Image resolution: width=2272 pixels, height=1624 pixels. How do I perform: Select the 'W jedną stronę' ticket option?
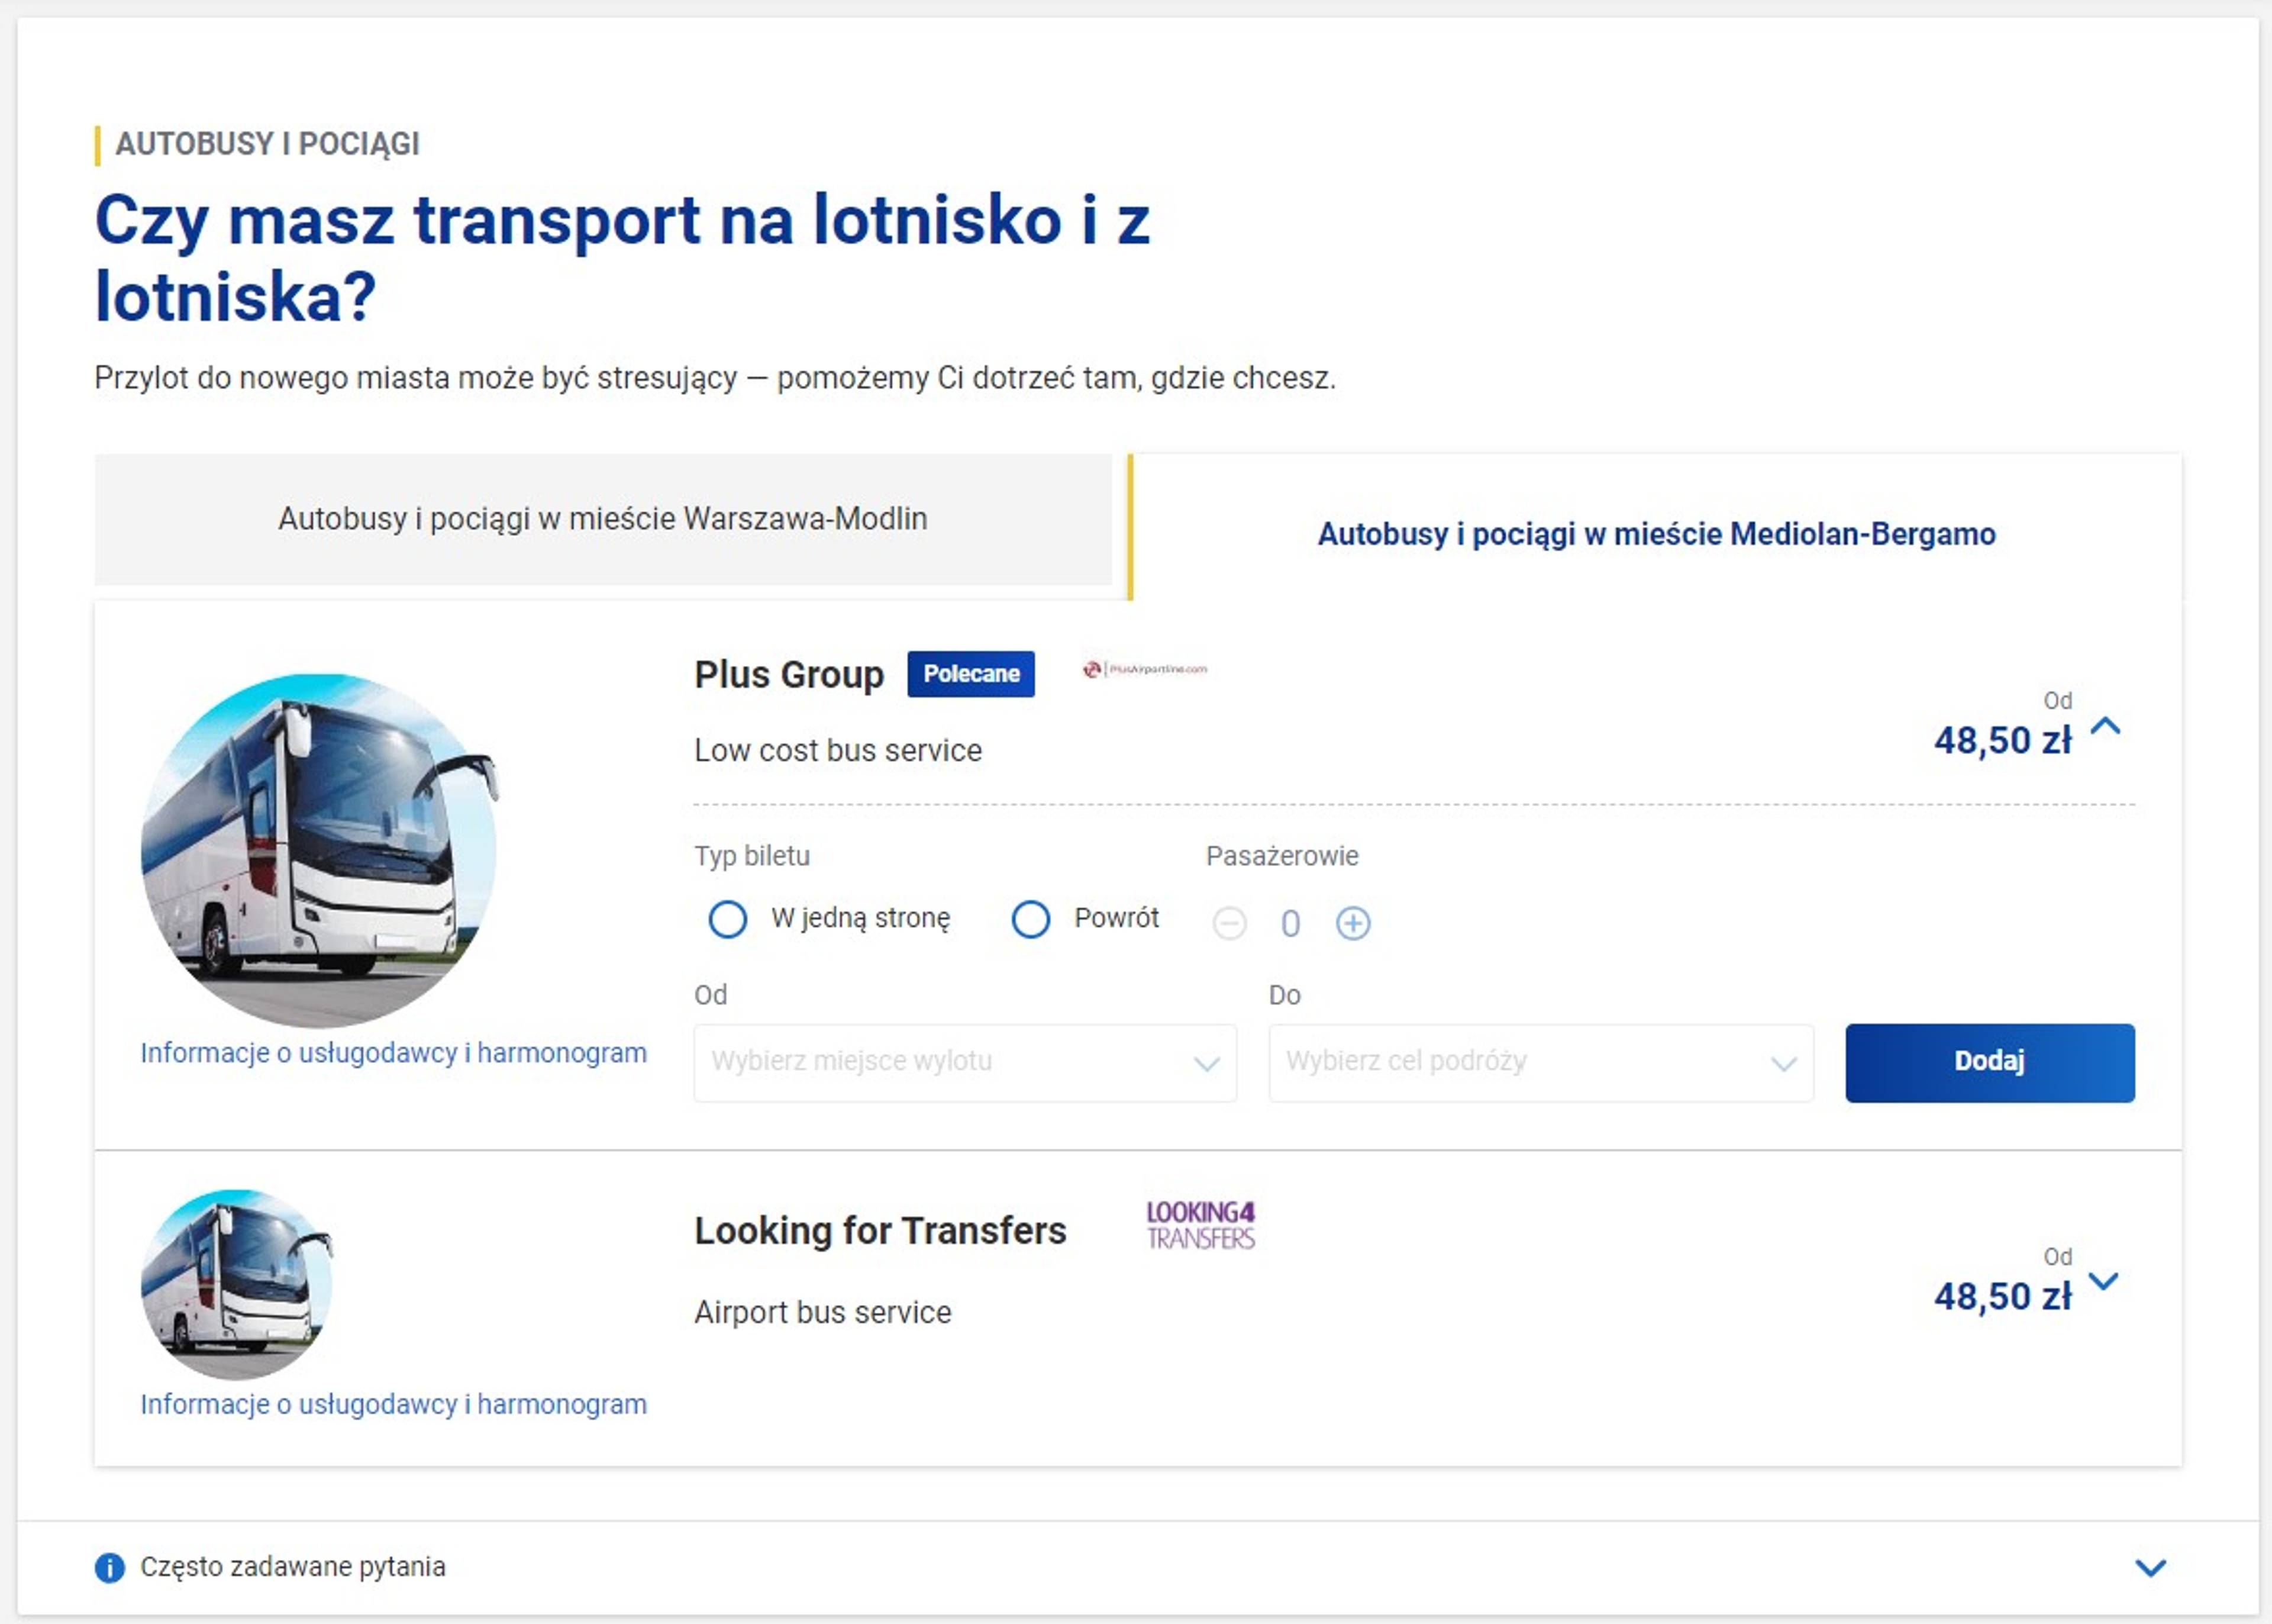[x=728, y=918]
